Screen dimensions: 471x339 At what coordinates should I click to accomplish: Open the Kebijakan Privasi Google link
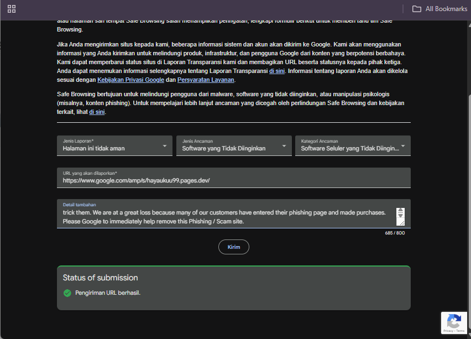(x=130, y=80)
